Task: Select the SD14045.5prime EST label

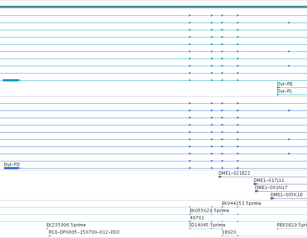Action: 207,225
